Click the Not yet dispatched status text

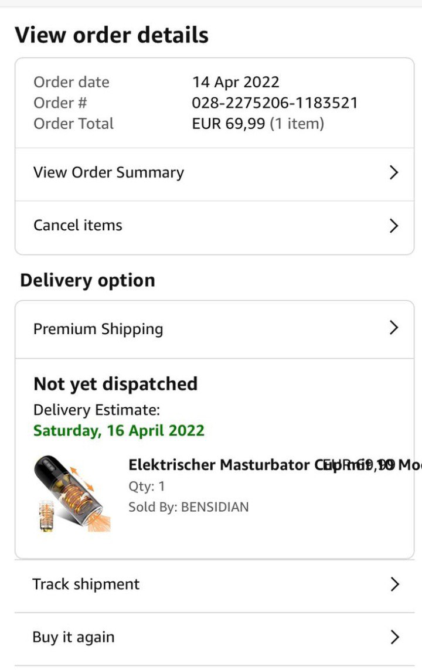click(x=115, y=385)
